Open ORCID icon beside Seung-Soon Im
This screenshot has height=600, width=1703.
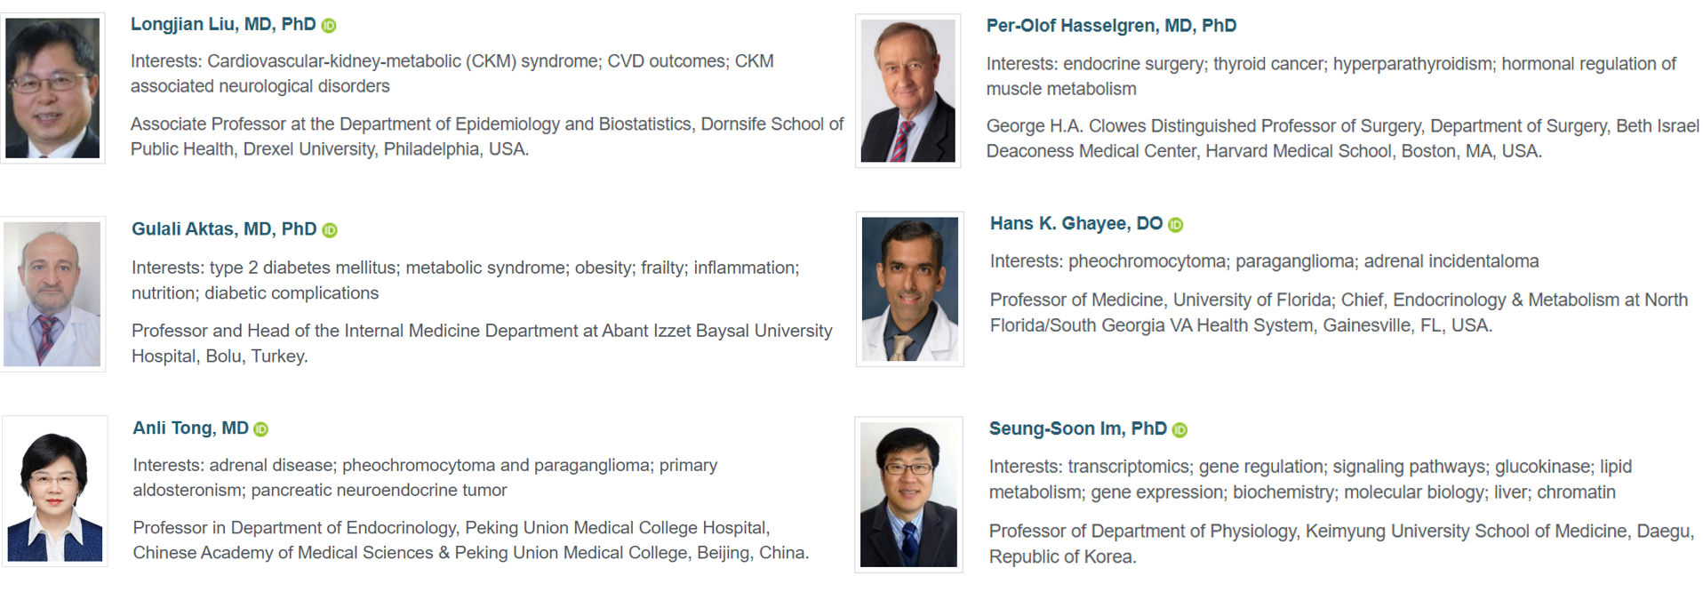1179,430
